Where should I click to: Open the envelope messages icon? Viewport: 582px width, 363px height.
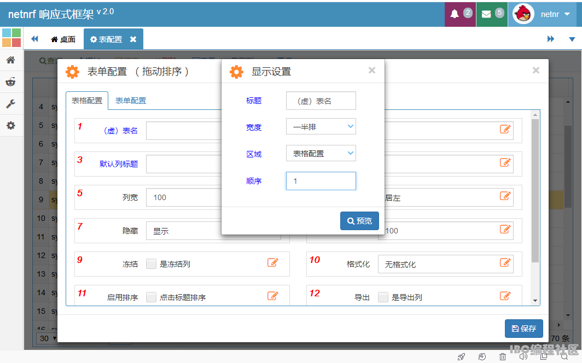(486, 14)
